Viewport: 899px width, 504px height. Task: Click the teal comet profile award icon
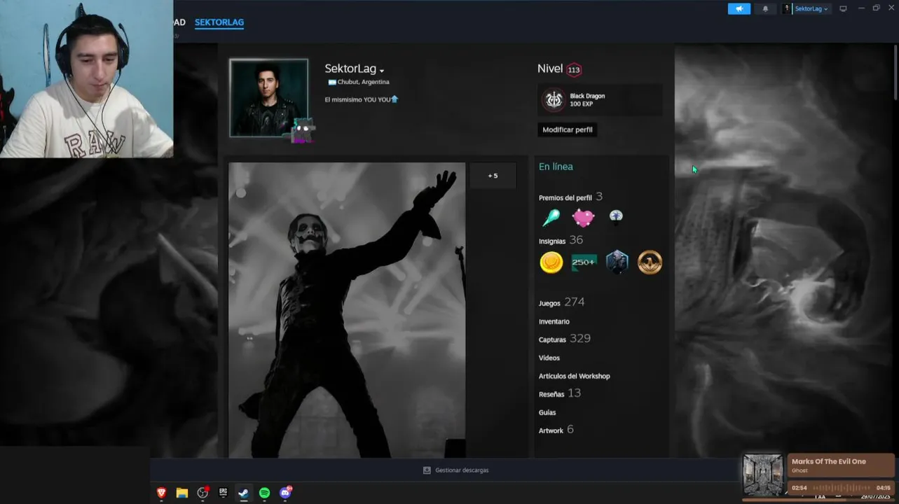[551, 218]
